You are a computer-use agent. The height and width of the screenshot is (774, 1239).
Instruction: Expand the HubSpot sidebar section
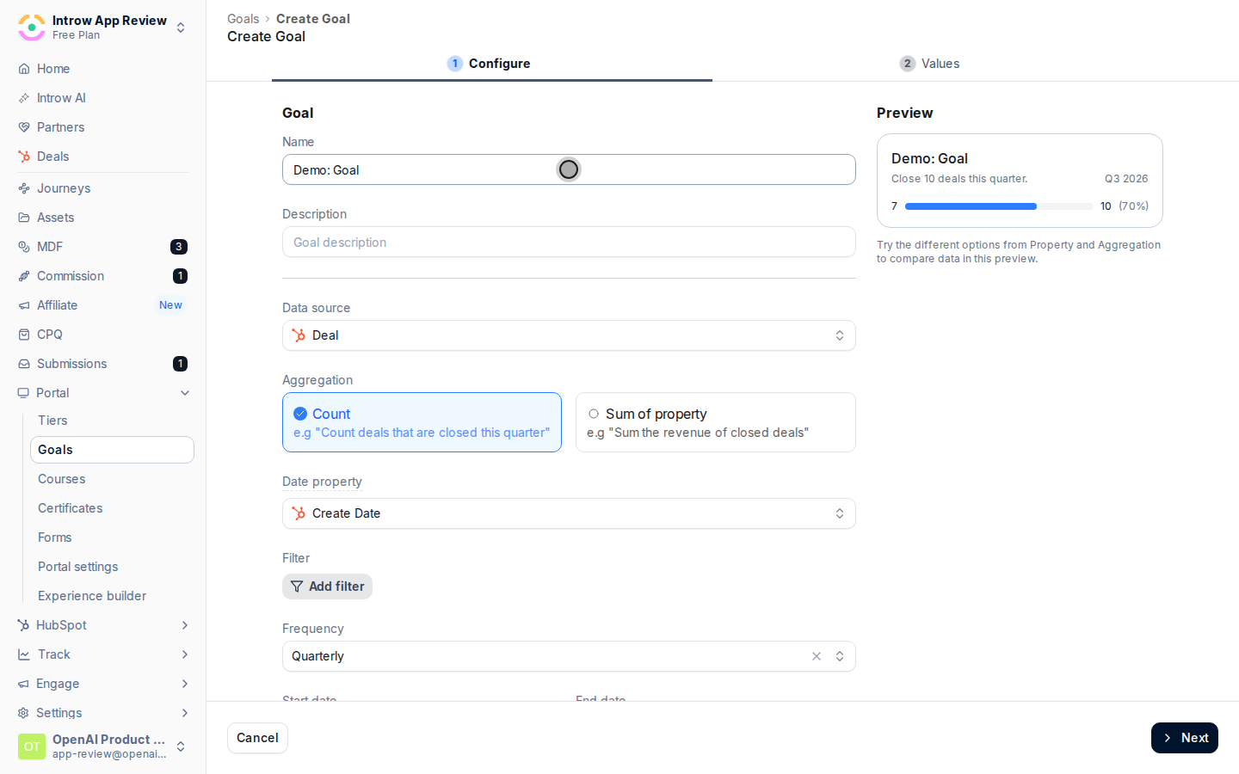coord(185,625)
